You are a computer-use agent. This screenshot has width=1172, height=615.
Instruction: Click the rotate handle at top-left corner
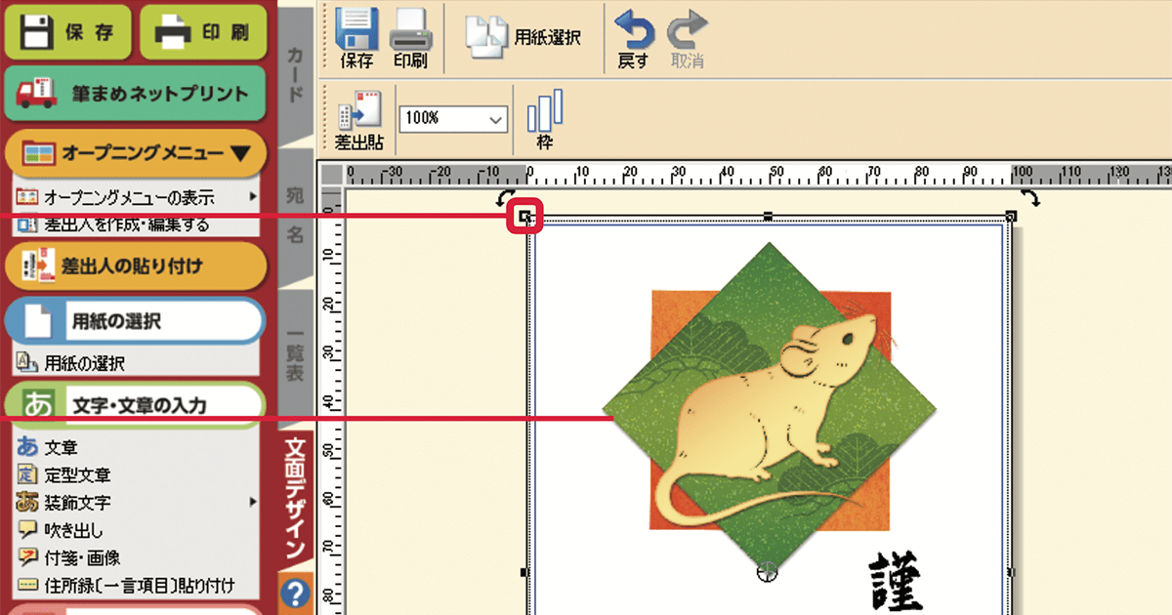(x=507, y=198)
